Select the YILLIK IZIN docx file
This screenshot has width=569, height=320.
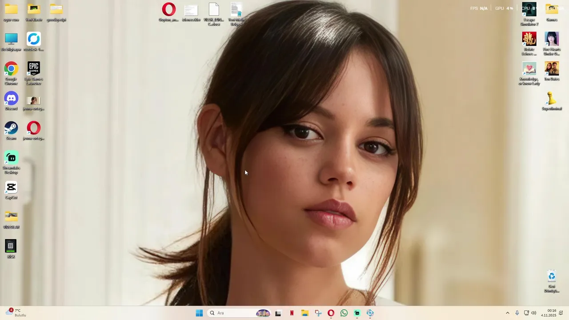(214, 14)
